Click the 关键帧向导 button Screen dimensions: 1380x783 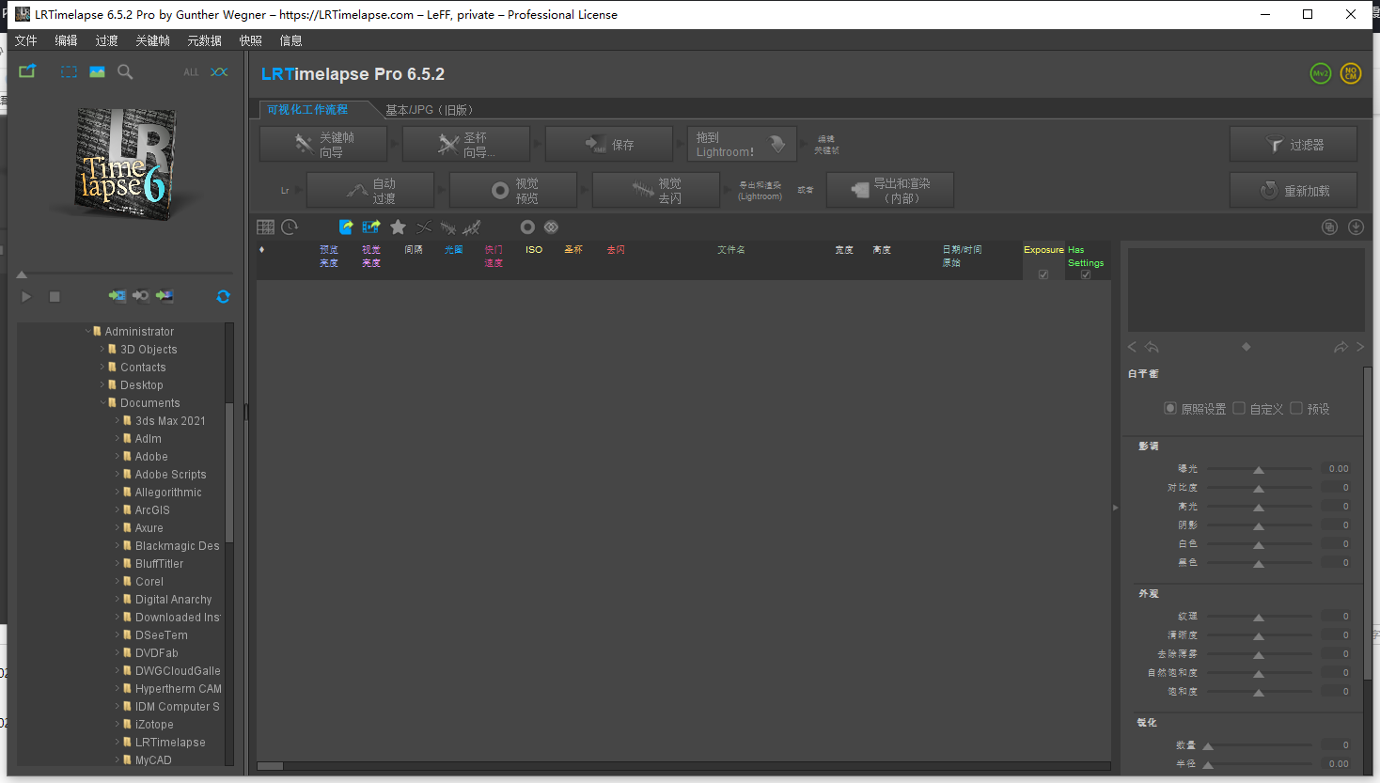[x=323, y=144]
